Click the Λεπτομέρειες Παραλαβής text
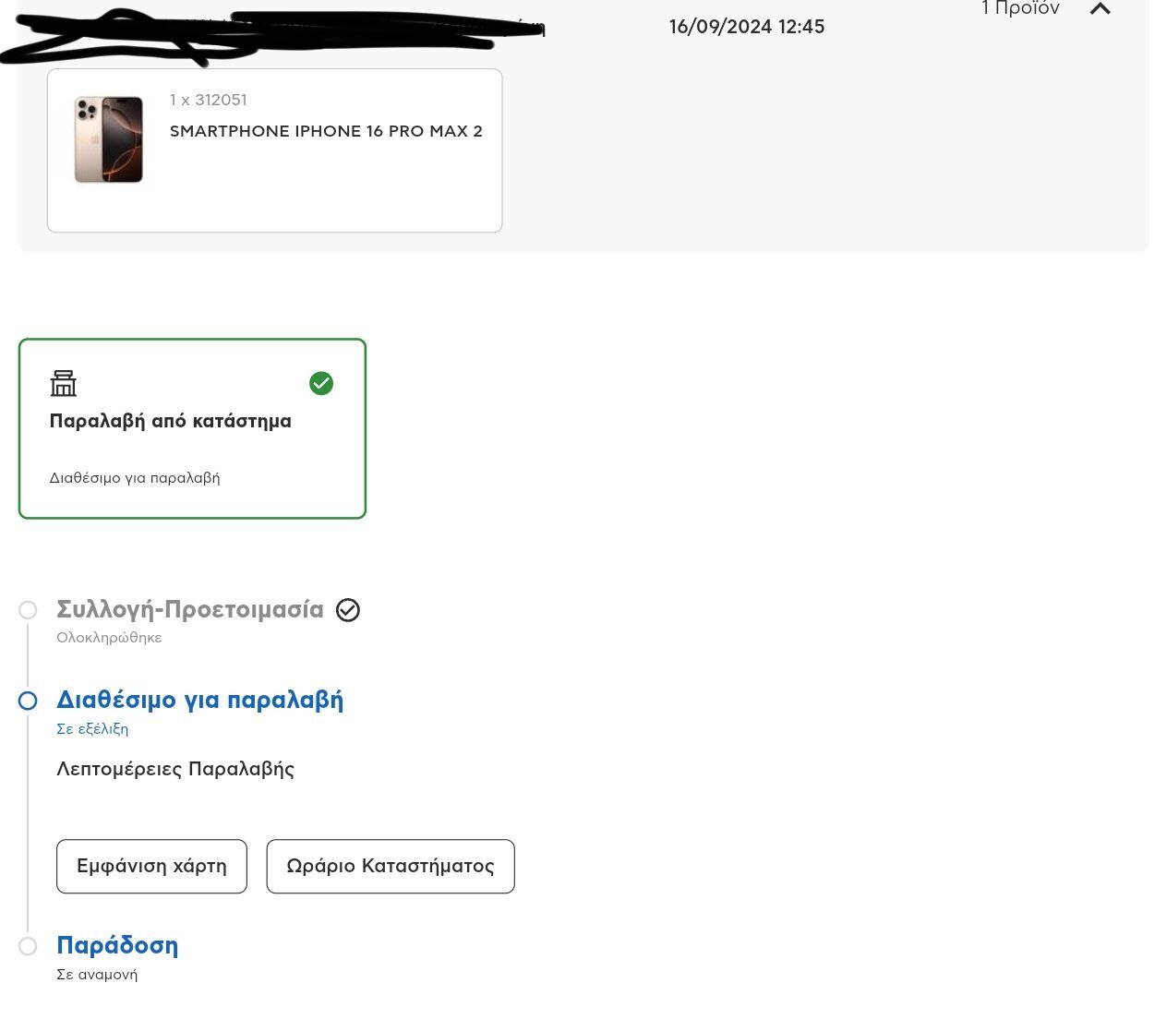This screenshot has width=1166, height=1019. point(175,769)
